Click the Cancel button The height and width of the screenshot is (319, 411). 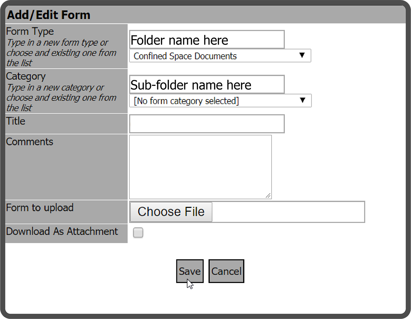226,271
